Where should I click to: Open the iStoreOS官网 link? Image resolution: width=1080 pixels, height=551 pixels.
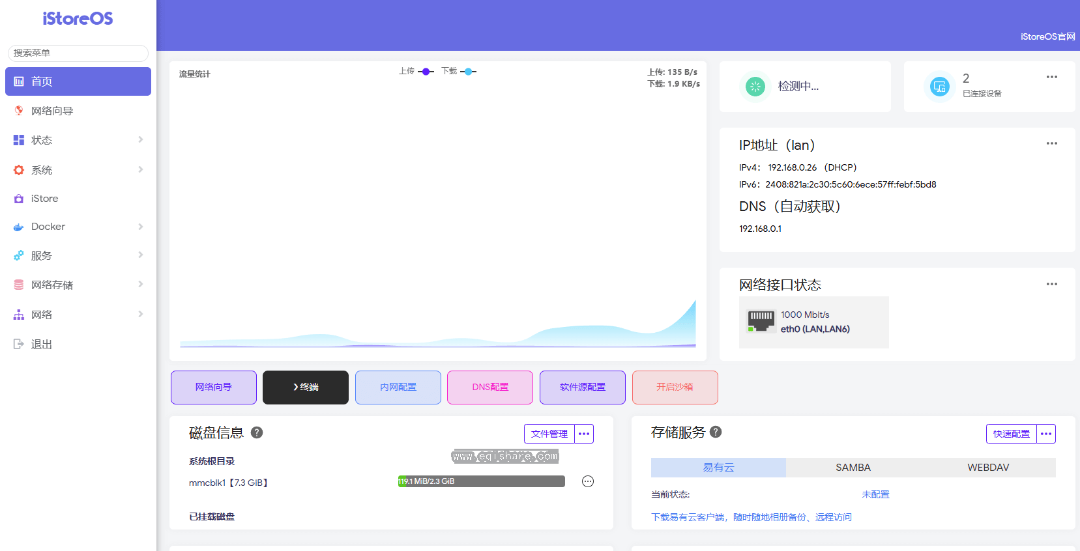1047,36
